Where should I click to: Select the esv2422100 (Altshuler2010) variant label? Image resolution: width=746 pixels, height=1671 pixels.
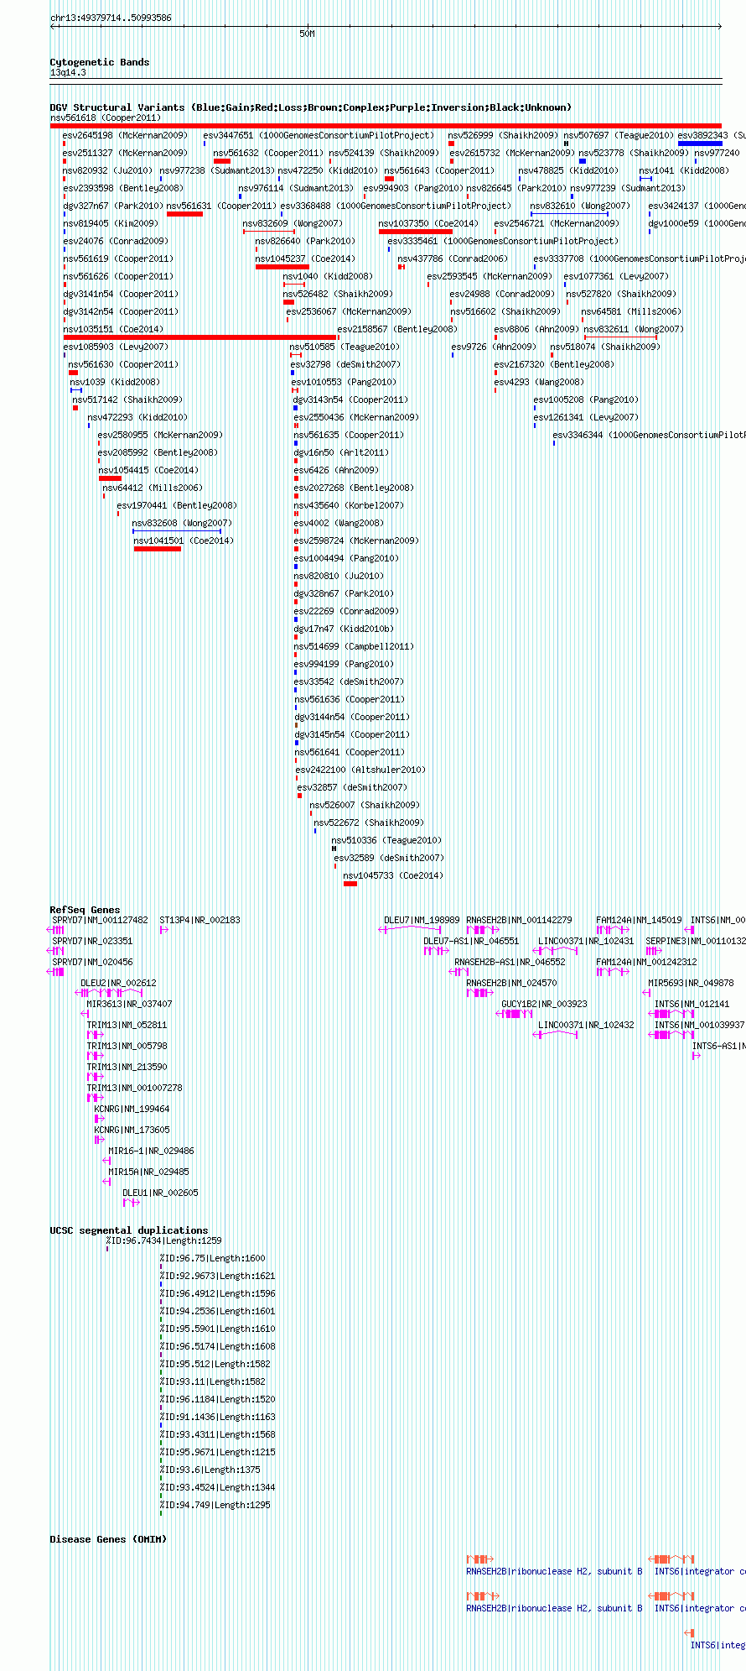tap(360, 770)
